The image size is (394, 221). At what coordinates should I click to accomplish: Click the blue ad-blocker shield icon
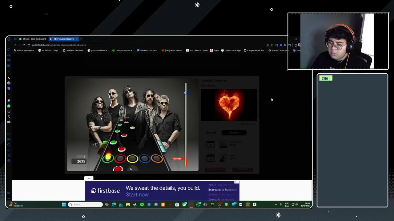click(281, 45)
